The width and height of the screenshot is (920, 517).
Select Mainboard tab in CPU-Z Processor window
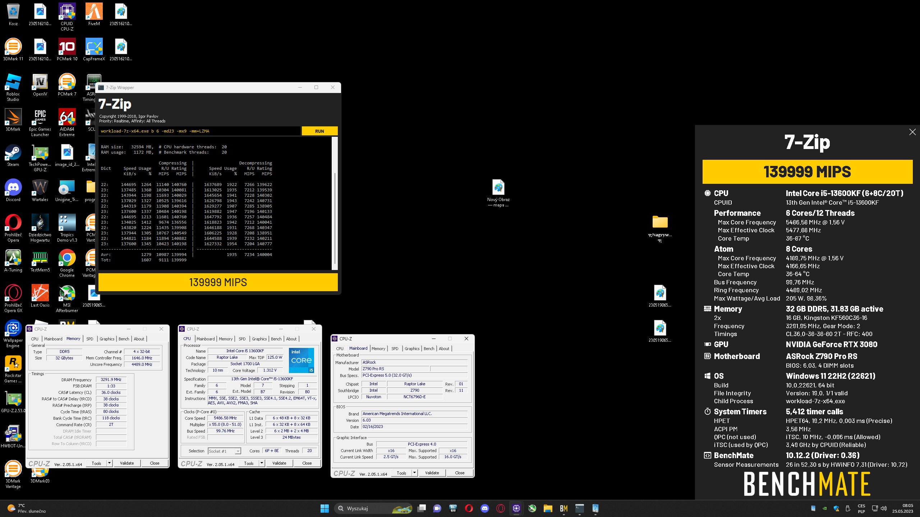[206, 339]
